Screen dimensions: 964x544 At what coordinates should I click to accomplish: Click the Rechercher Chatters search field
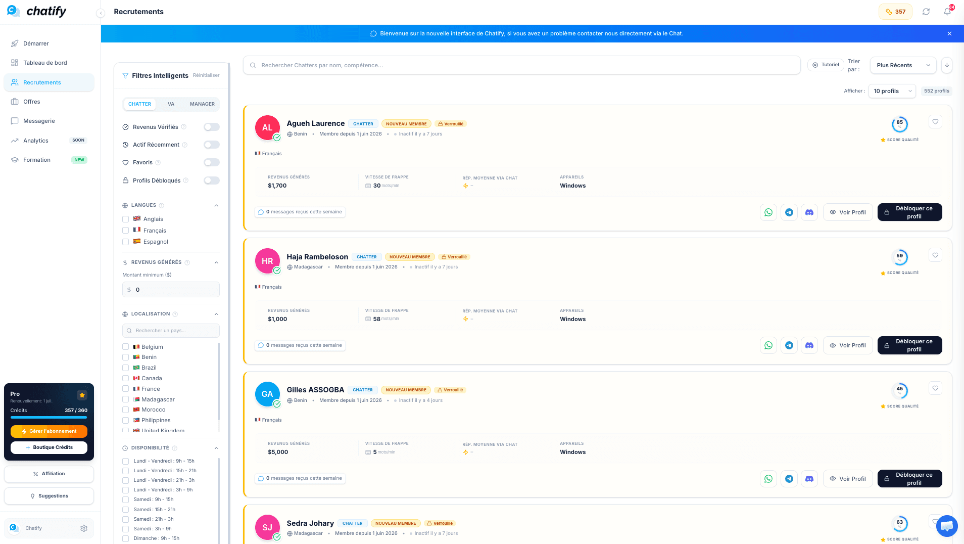(x=522, y=65)
